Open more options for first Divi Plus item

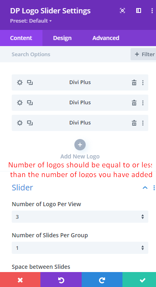(x=143, y=82)
